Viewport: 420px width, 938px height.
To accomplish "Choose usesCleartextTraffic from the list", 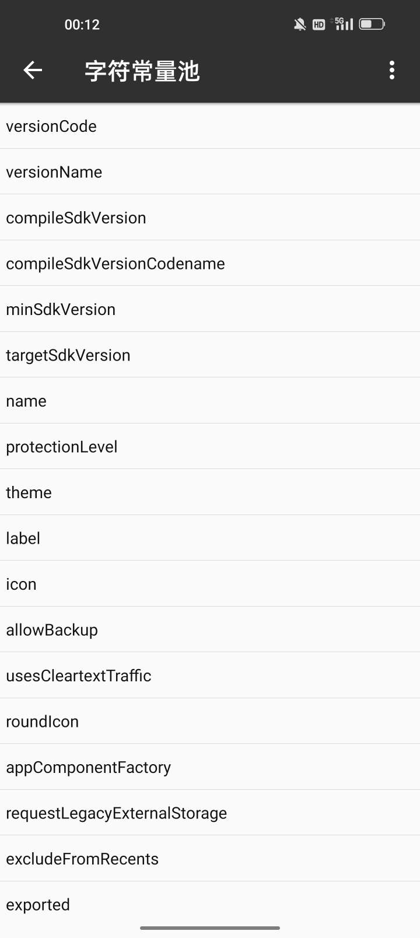I will [x=210, y=675].
